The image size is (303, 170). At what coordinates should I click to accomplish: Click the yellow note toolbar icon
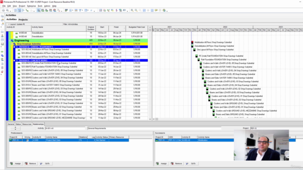click(x=156, y=10)
